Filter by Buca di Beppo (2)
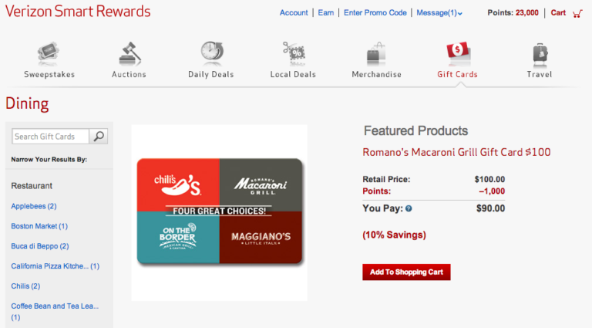The height and width of the screenshot is (328, 592). pyautogui.click(x=39, y=246)
